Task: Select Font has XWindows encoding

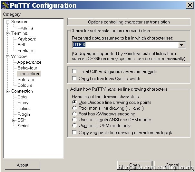Action: tap(74, 114)
